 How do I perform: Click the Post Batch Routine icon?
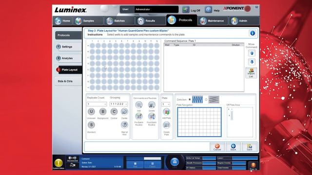tap(152, 117)
